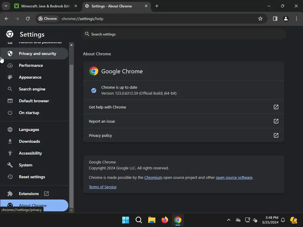Click the On startup power icon
Image resolution: width=303 pixels, height=227 pixels.
pos(10,113)
